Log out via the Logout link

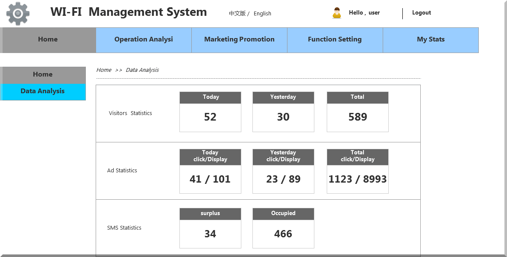click(x=421, y=13)
